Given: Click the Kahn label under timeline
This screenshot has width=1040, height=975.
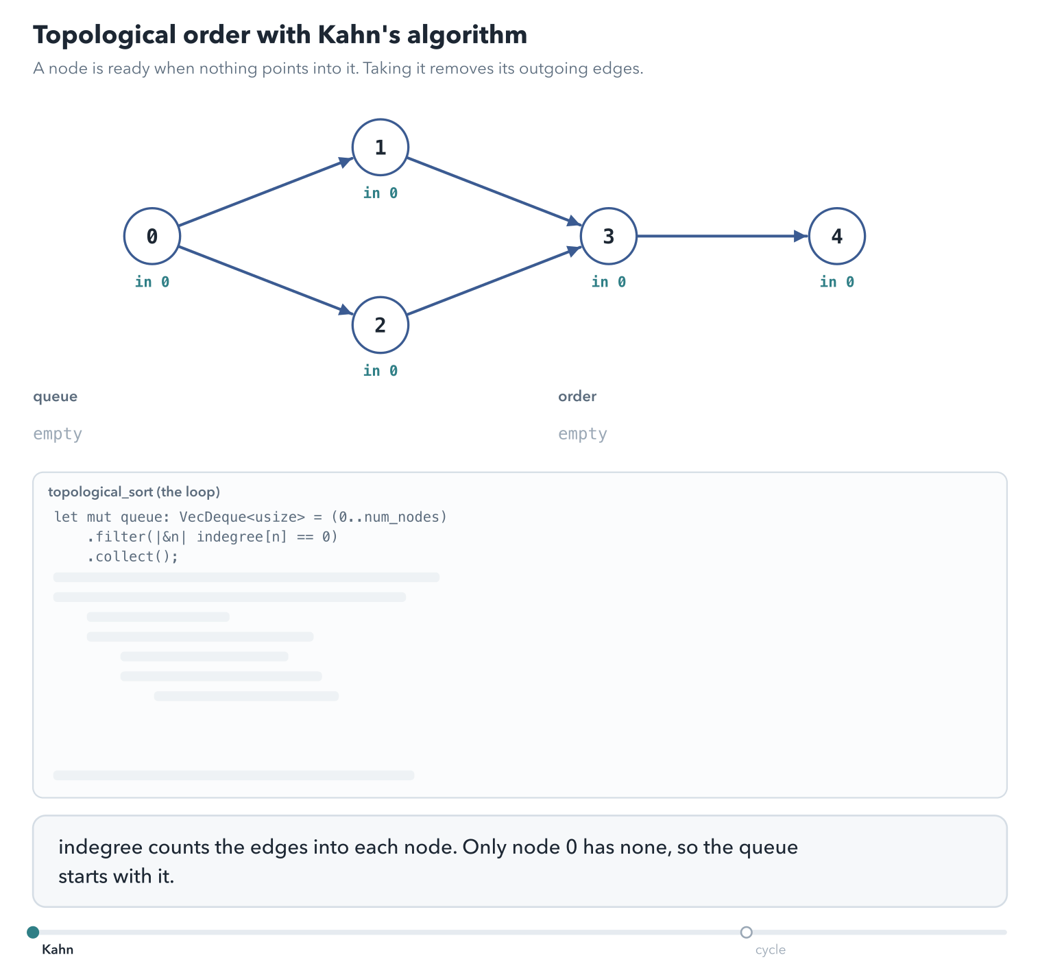Looking at the screenshot, I should coord(58,950).
